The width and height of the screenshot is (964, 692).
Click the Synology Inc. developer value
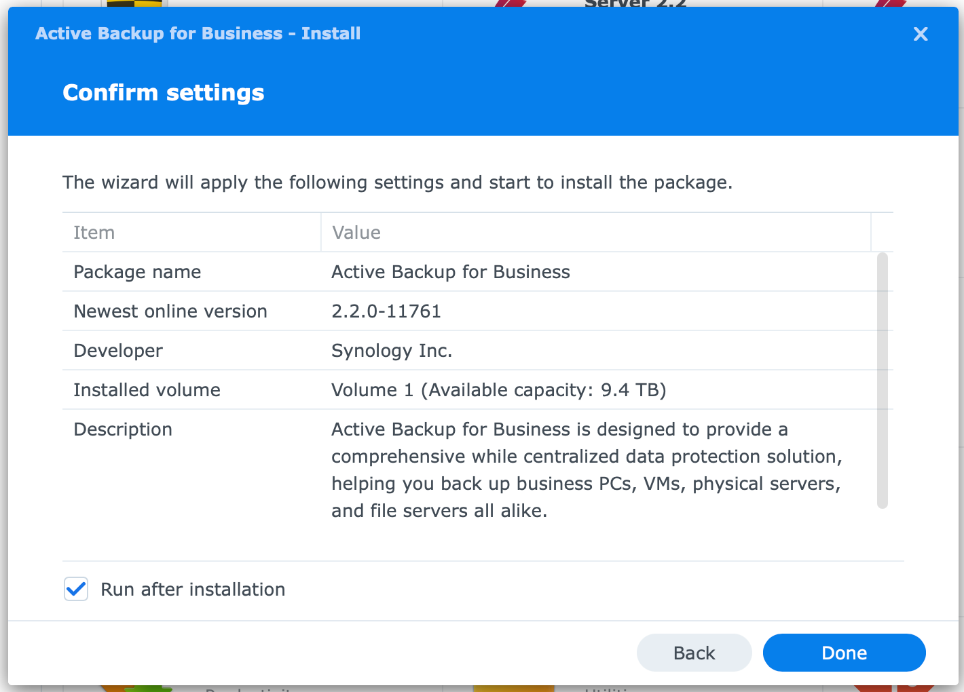(x=392, y=351)
